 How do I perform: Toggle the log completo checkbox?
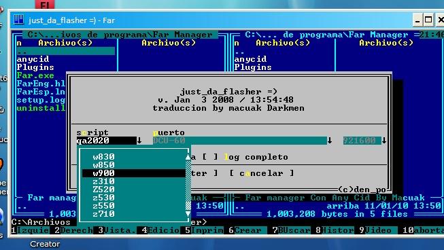point(210,157)
